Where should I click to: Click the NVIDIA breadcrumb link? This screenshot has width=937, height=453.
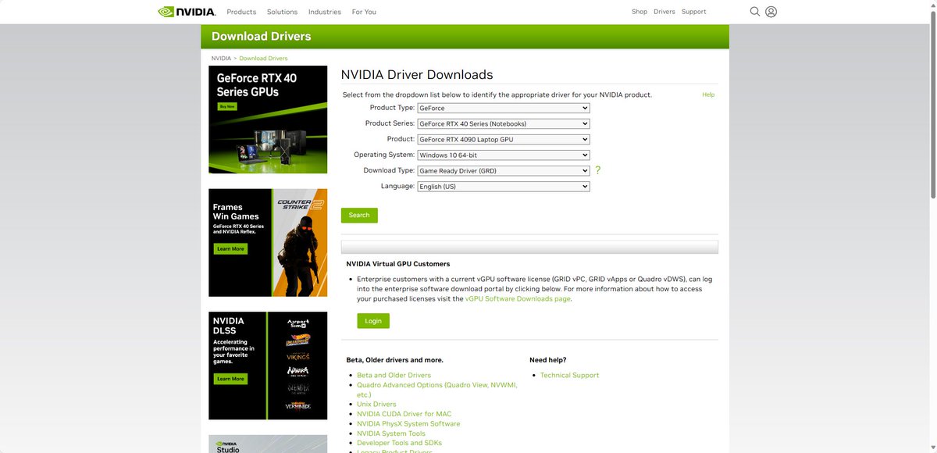[x=221, y=58]
